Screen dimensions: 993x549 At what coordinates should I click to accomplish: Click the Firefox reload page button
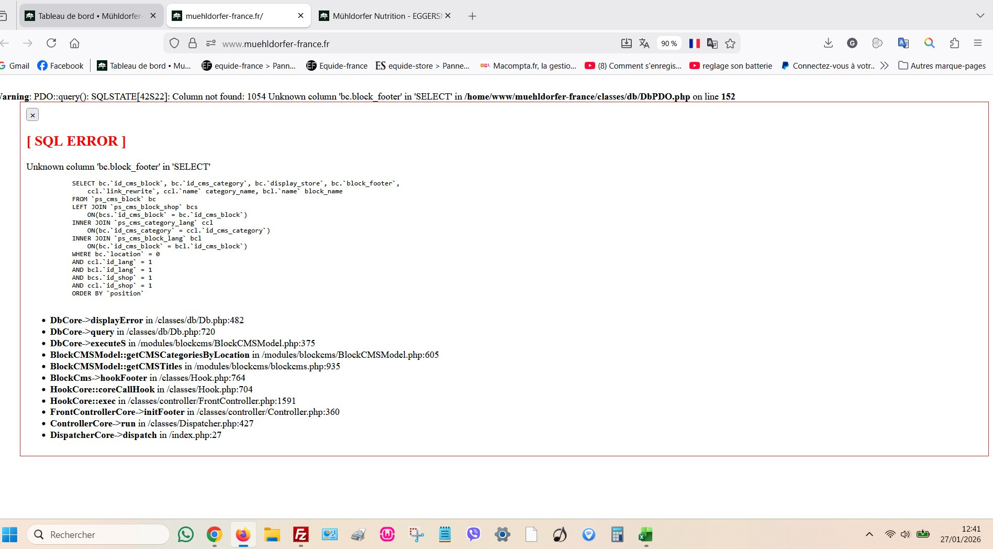pyautogui.click(x=51, y=43)
